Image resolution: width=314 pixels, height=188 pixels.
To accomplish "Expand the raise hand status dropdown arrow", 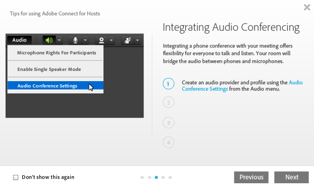I will pyautogui.click(x=137, y=40).
